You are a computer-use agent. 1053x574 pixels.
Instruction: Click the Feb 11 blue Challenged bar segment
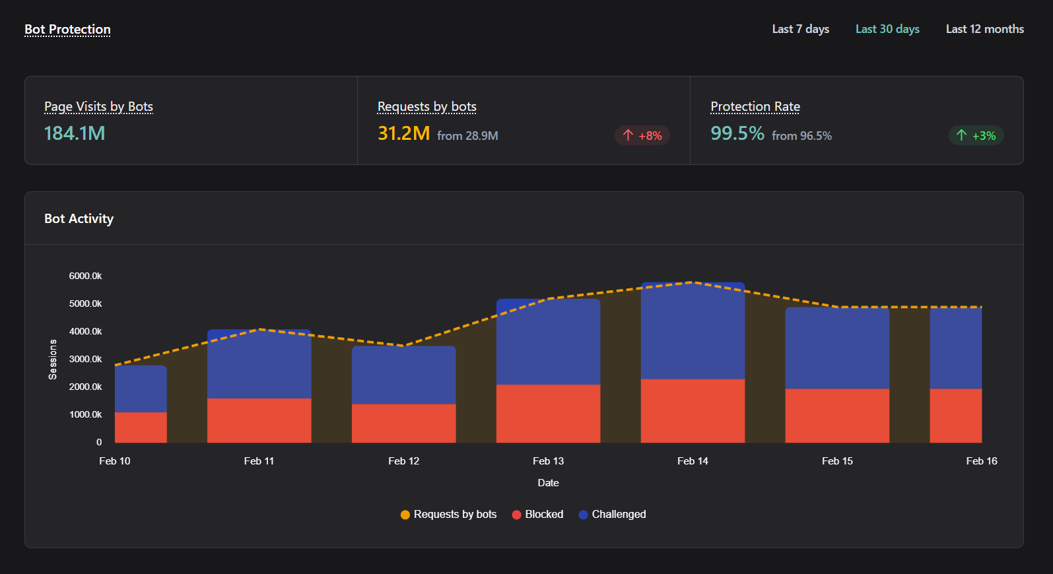259,364
